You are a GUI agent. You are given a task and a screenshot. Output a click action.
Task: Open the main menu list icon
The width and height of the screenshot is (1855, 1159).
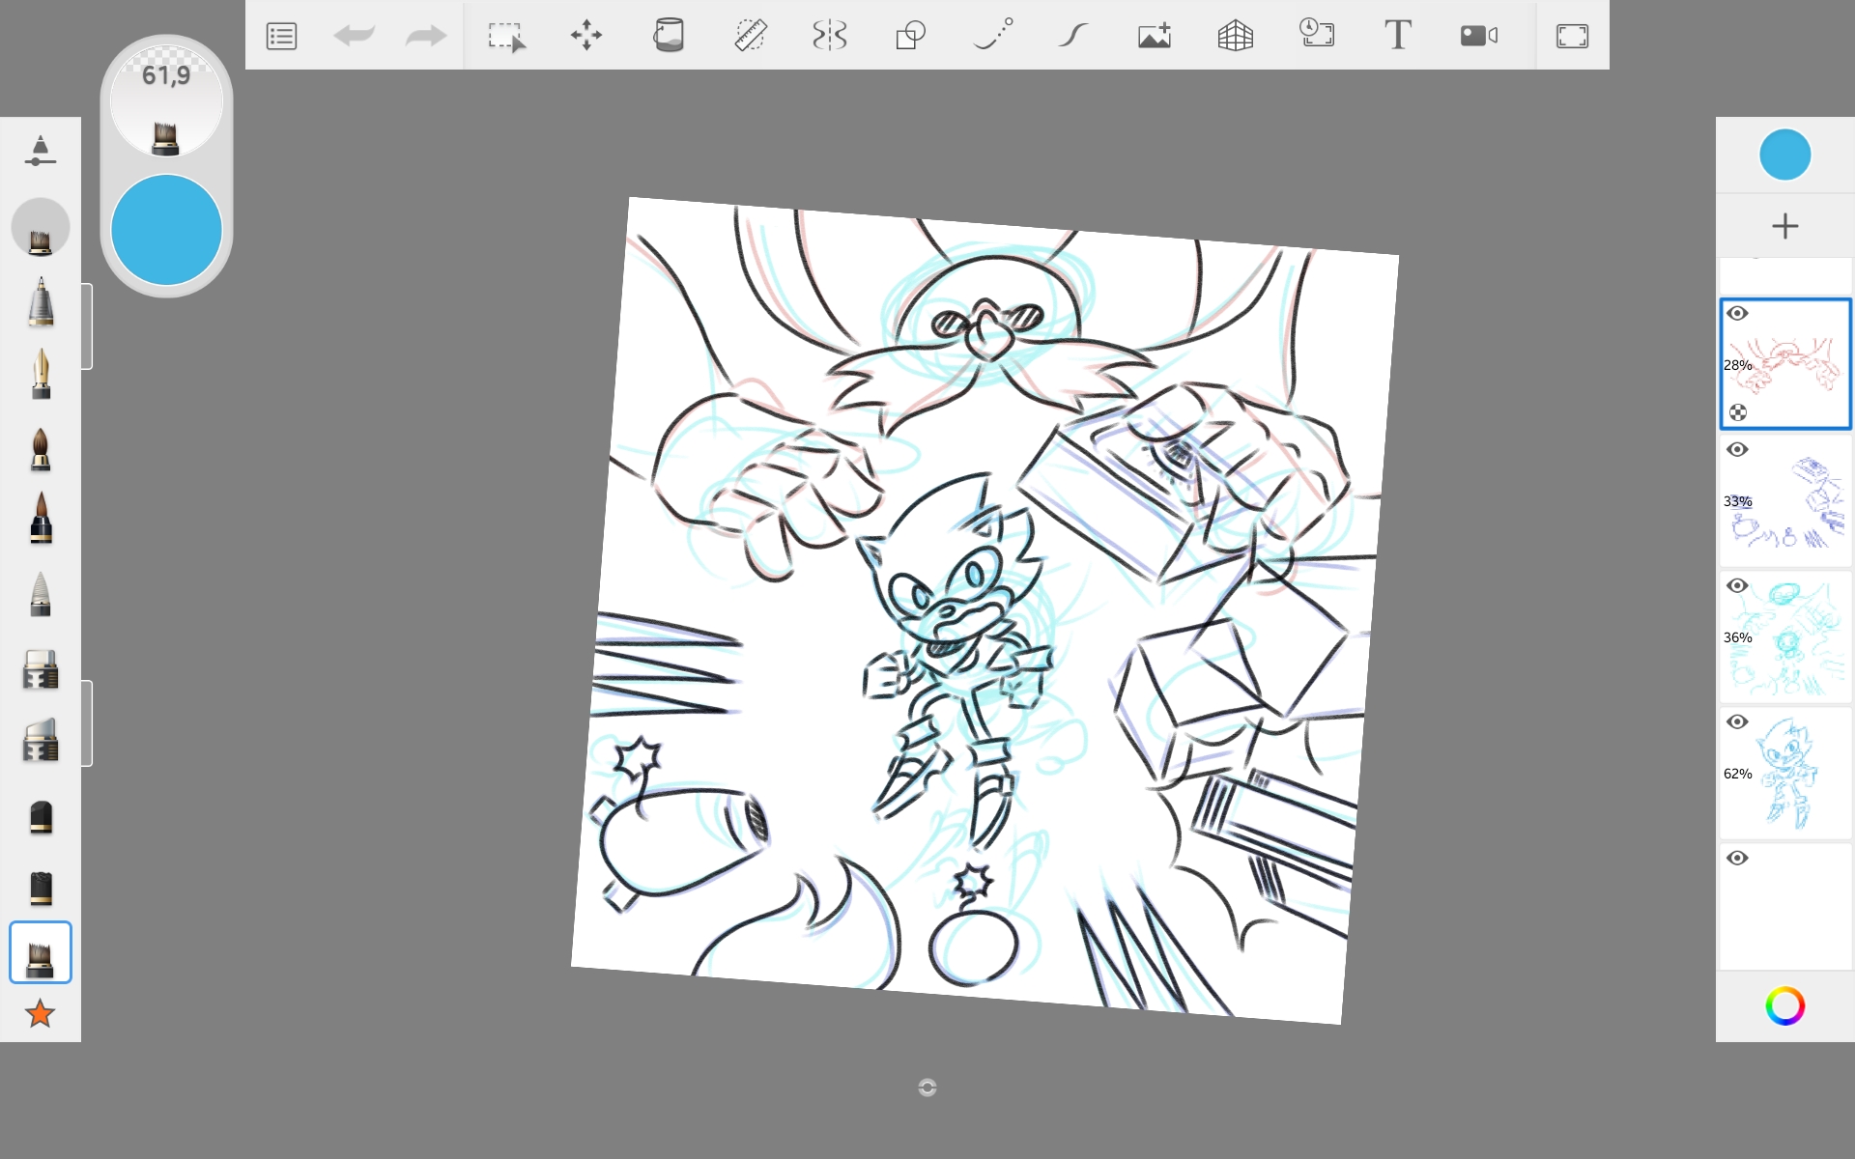click(281, 37)
